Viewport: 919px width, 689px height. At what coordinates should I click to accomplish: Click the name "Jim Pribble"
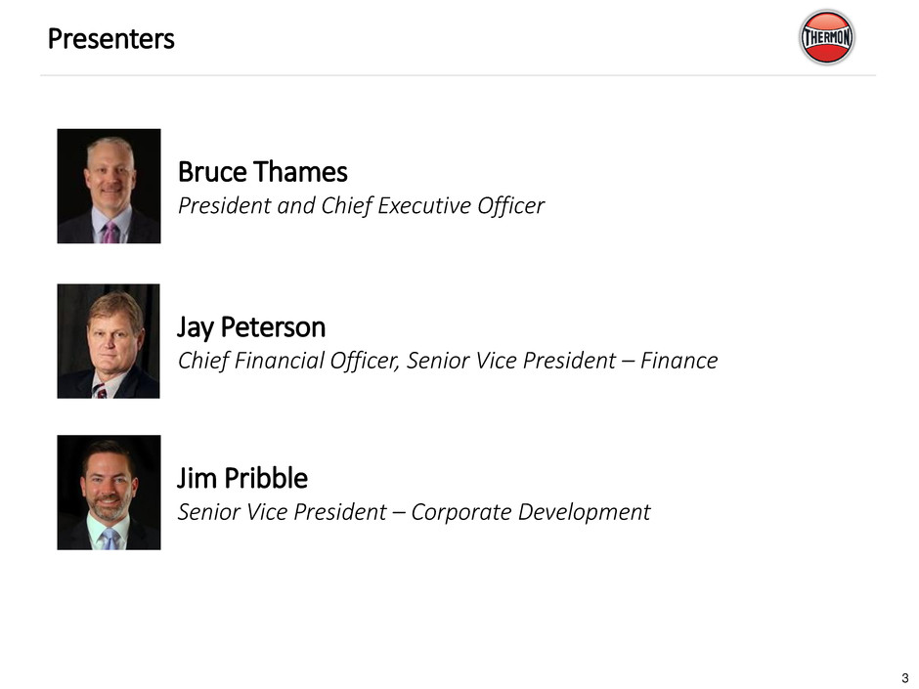tap(242, 479)
